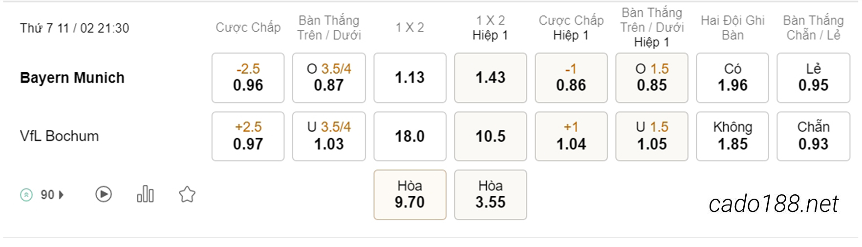Viewport: 862px width, 247px height.
Task: Expand the 90 more markets arrow
Action: click(x=61, y=195)
